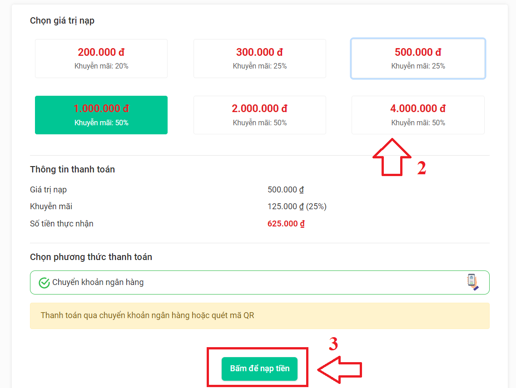Click the Thông tin thanh toán heading

72,170
